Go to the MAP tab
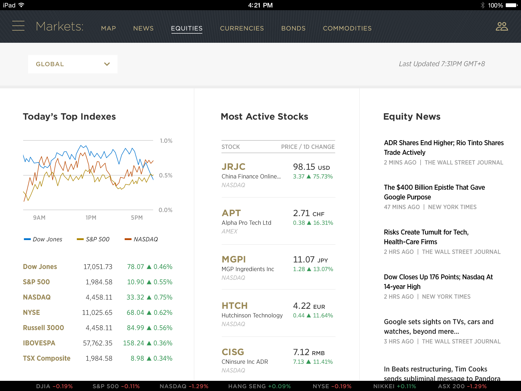521x391 pixels. [x=108, y=28]
